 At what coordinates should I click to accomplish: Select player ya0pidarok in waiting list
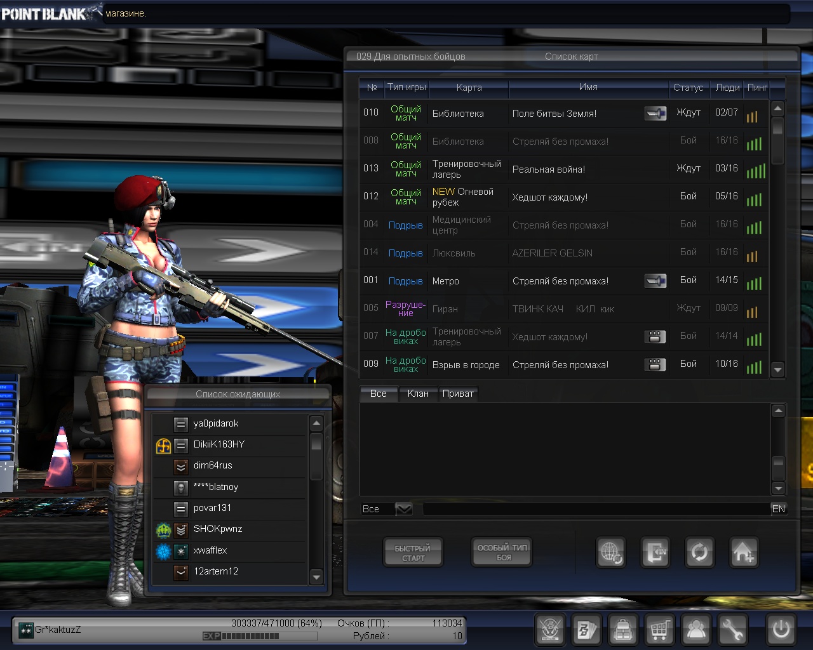click(230, 424)
